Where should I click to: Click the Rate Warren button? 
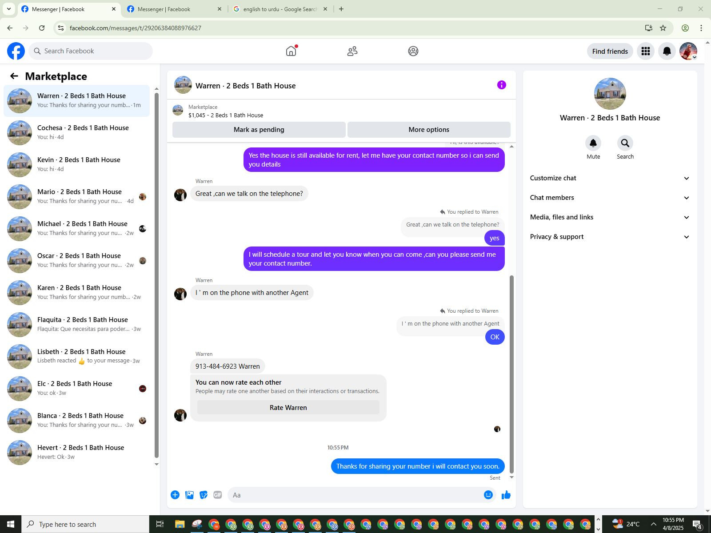point(288,407)
